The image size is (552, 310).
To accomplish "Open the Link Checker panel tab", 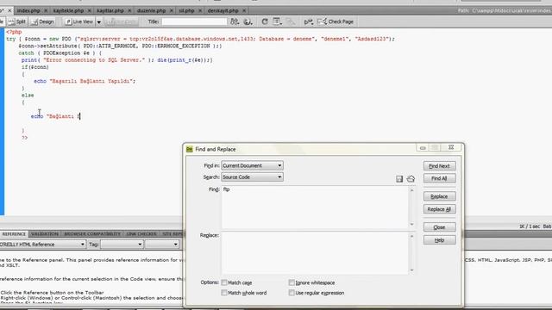I will (x=141, y=234).
